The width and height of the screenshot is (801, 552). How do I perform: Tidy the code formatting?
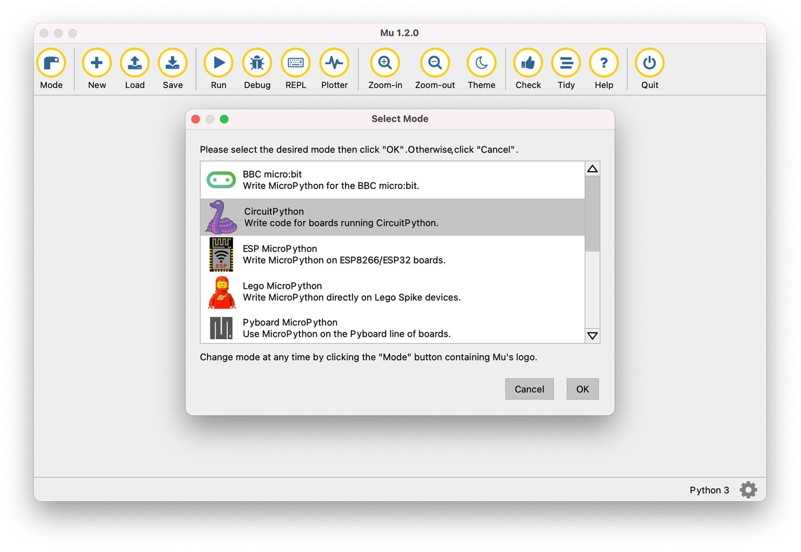pos(566,69)
